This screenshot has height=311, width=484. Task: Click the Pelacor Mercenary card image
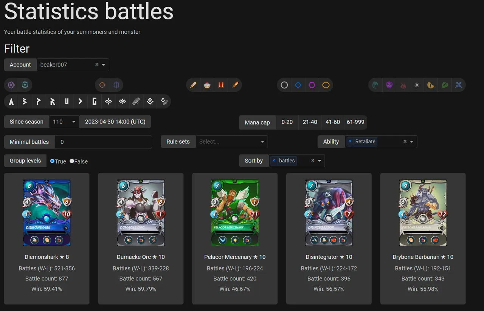coord(235,212)
